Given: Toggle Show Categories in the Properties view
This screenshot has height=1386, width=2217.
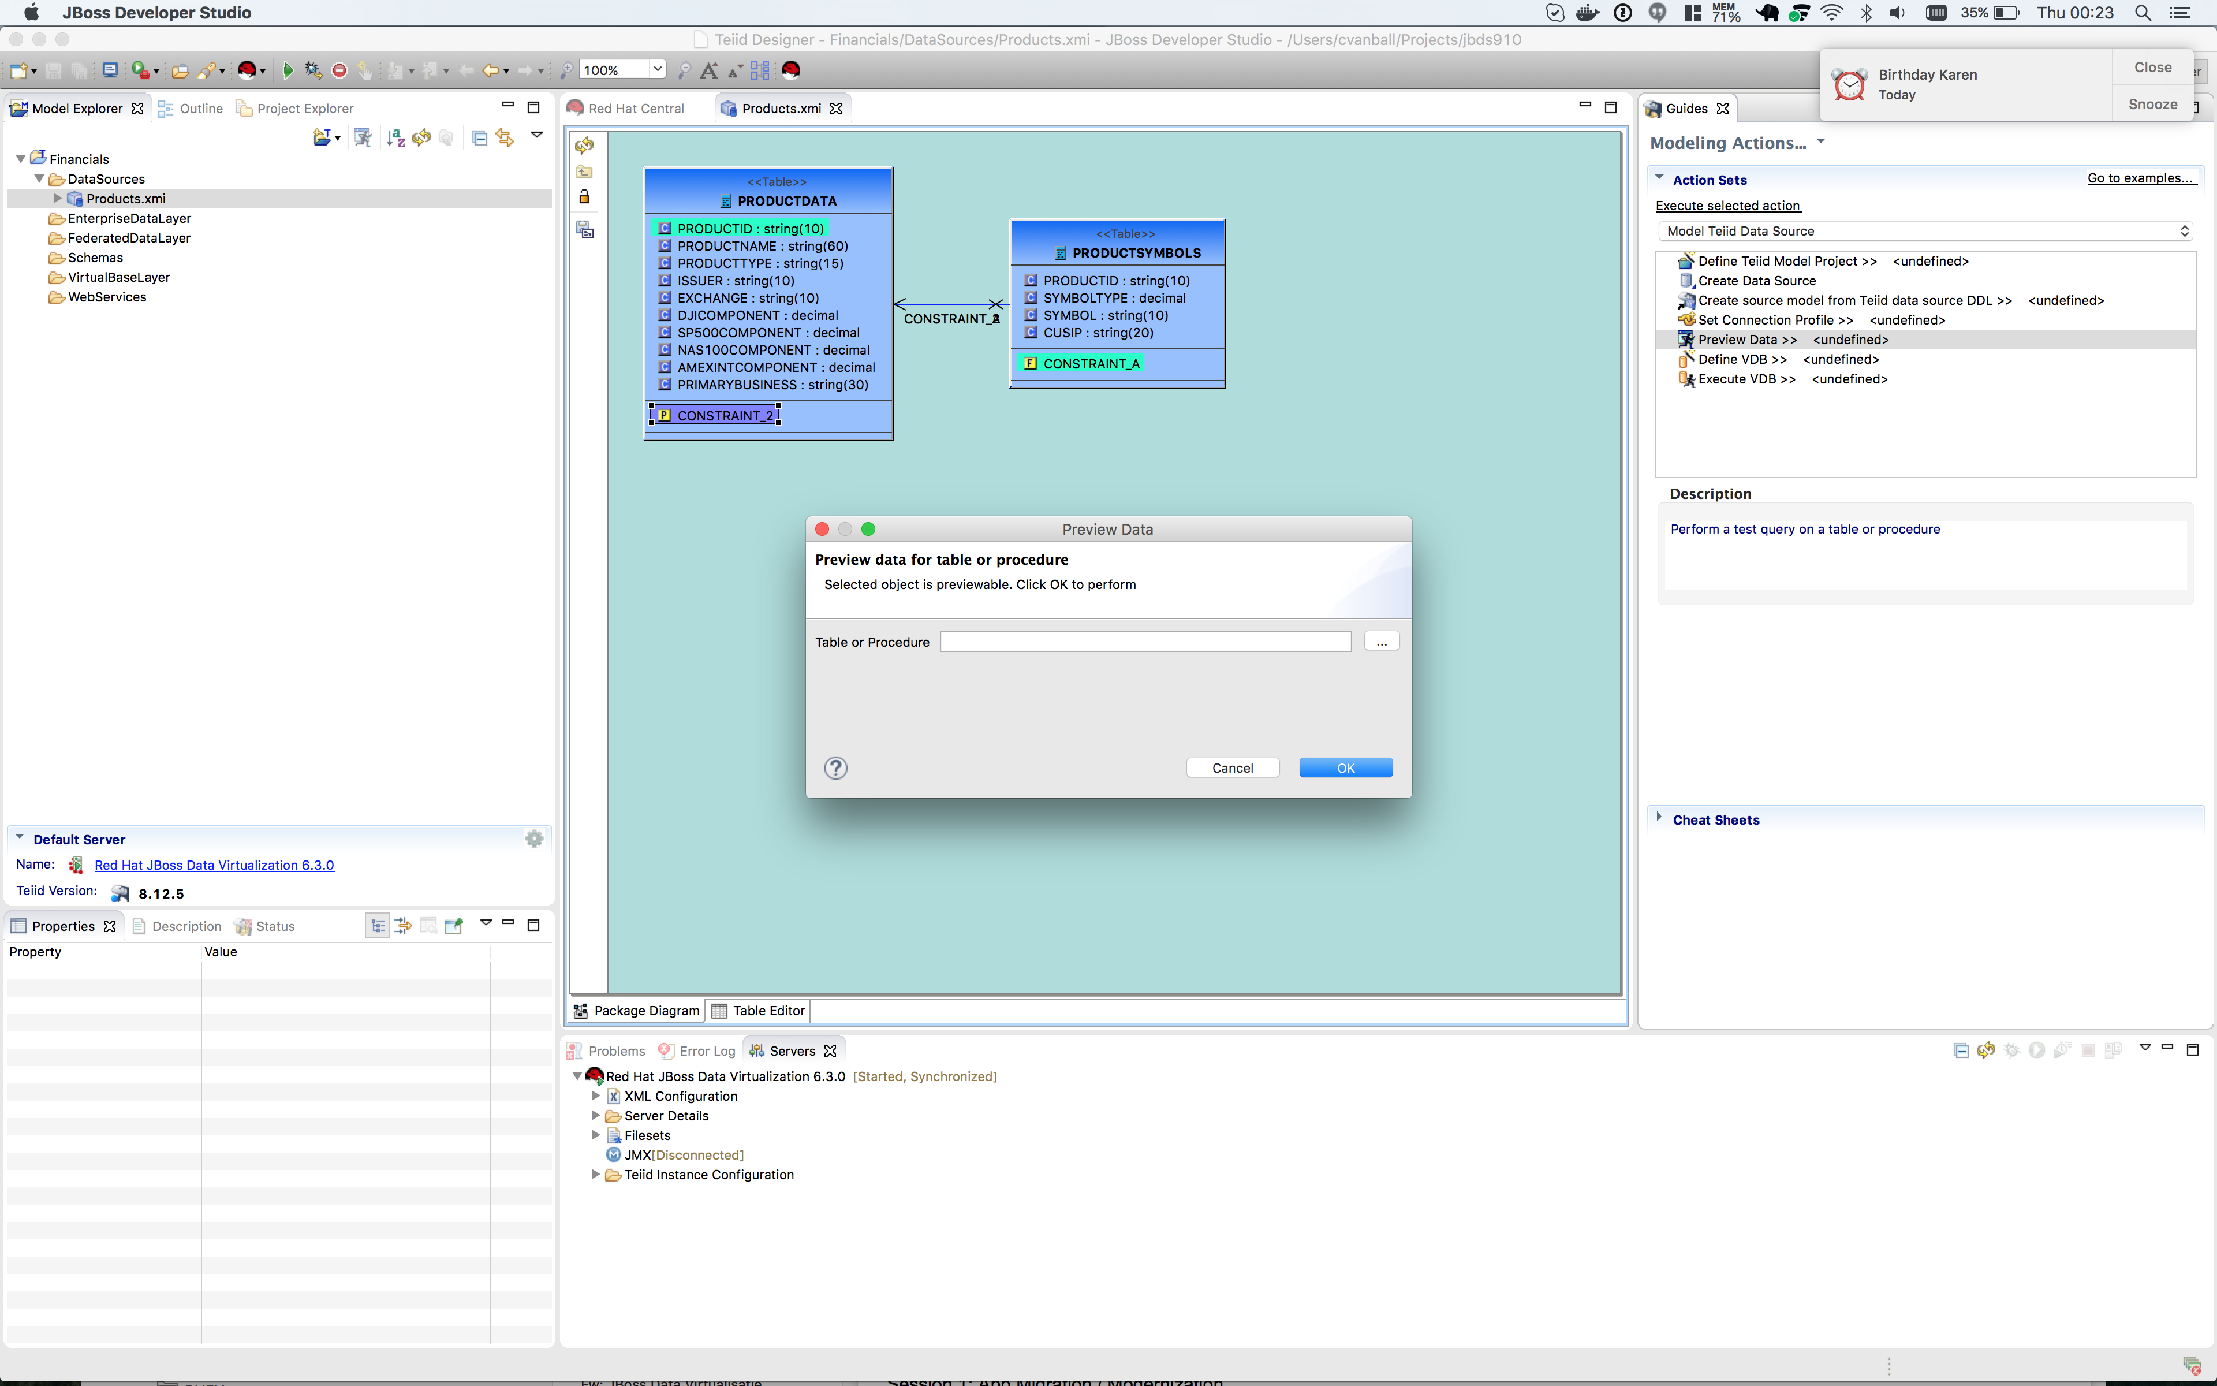Looking at the screenshot, I should [378, 926].
